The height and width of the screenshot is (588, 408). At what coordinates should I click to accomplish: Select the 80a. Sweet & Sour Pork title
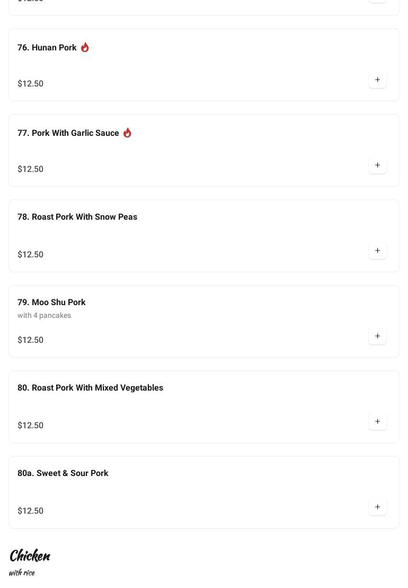point(63,473)
